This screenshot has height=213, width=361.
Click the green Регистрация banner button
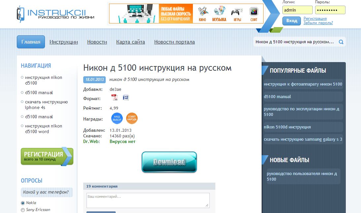(x=47, y=157)
